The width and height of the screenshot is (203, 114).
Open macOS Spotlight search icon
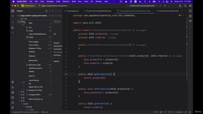(x=163, y=2)
